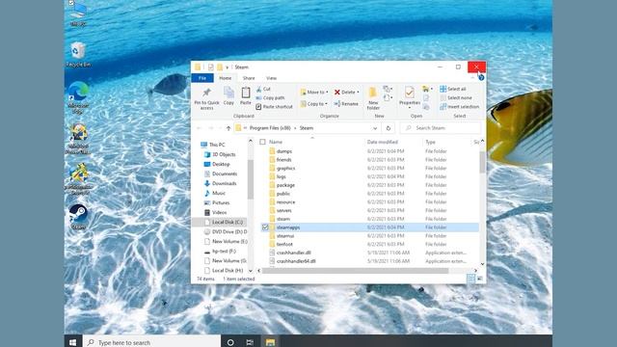
Task: Open Easy access dropdown in ribbon
Action: [x=388, y=97]
